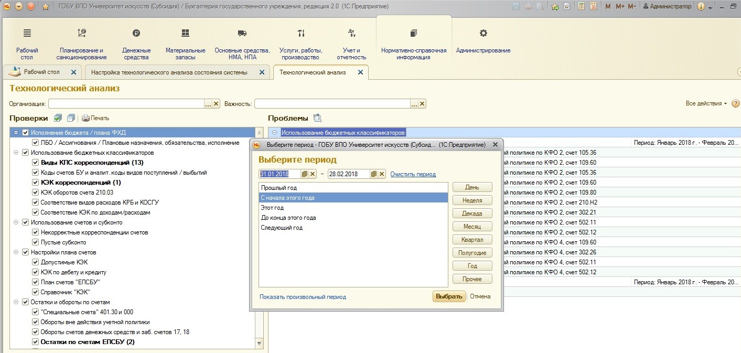Collapse the Настройки плана счетов group
The image size is (741, 353).
coord(16,252)
